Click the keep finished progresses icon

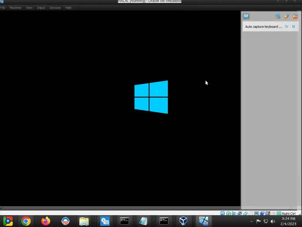[287, 16]
